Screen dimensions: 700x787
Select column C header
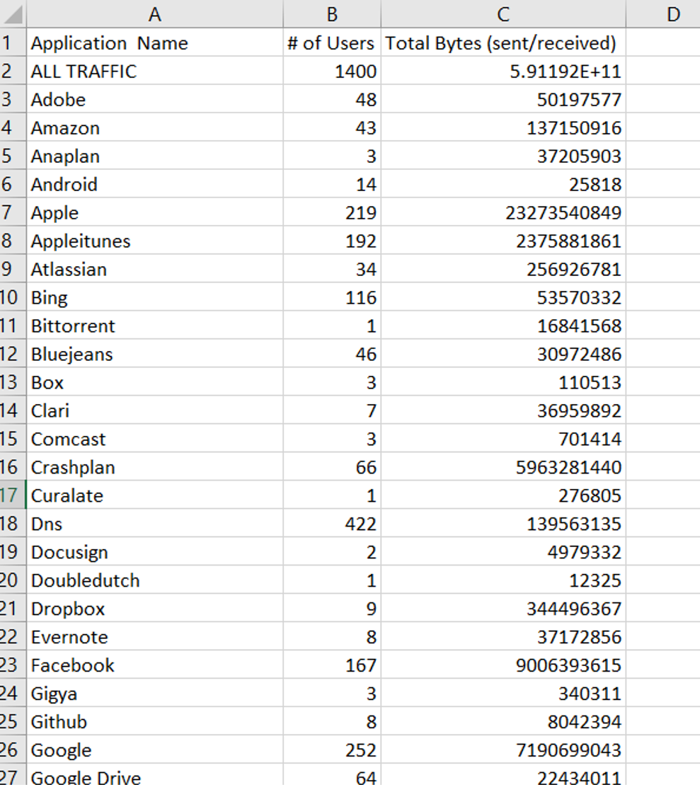pyautogui.click(x=503, y=14)
